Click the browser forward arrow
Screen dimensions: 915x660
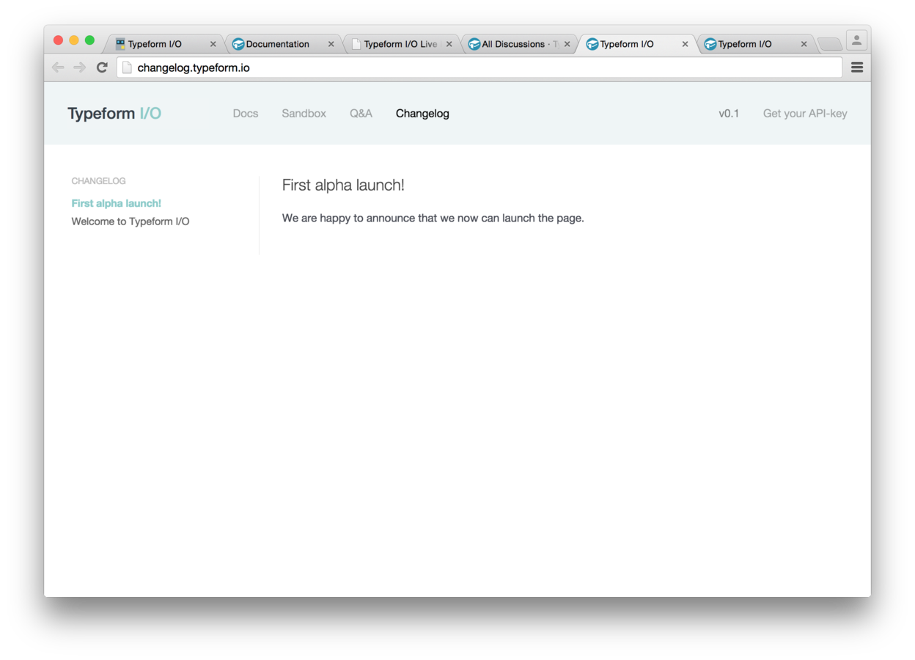(x=80, y=67)
